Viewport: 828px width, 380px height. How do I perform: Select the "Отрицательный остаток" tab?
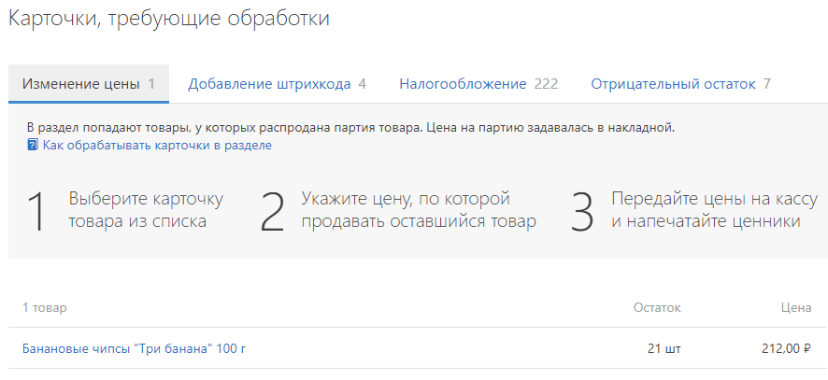click(680, 84)
